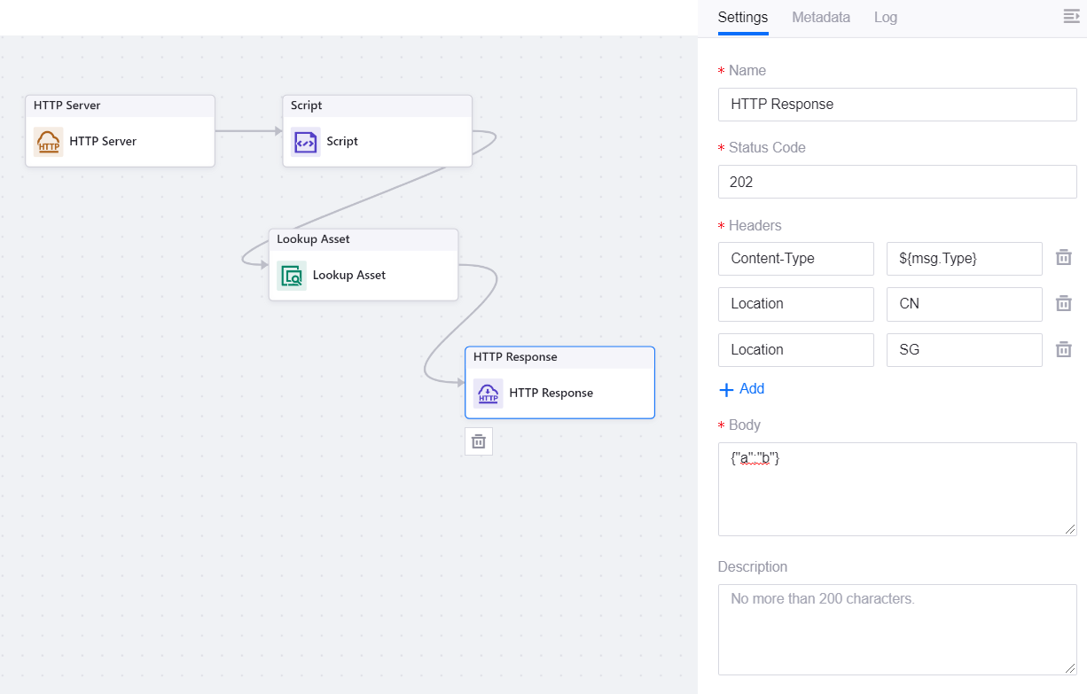This screenshot has width=1087, height=694.
Task: Focus the Description text area
Action: tap(896, 629)
